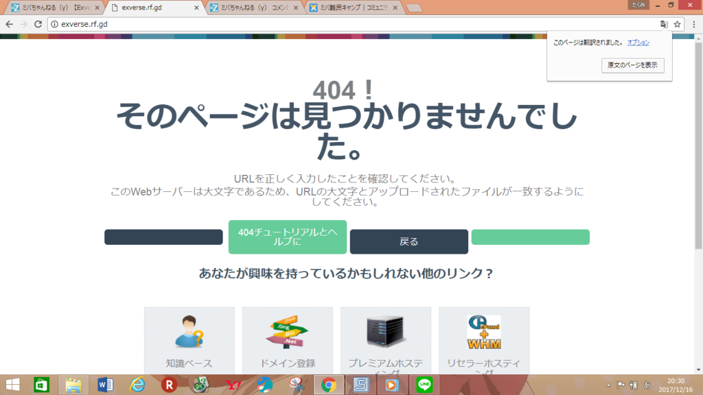The height and width of the screenshot is (395, 703).
Task: Close the exverse.rf.gd tab
Action: click(196, 8)
